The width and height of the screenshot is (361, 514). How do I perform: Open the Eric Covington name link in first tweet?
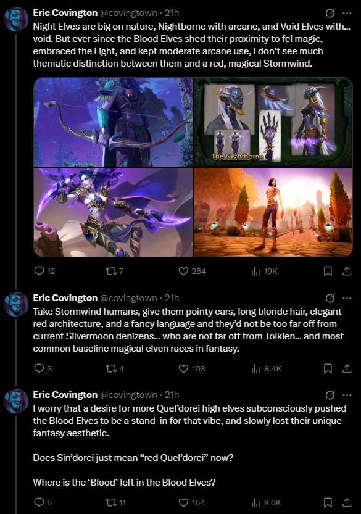tap(65, 13)
